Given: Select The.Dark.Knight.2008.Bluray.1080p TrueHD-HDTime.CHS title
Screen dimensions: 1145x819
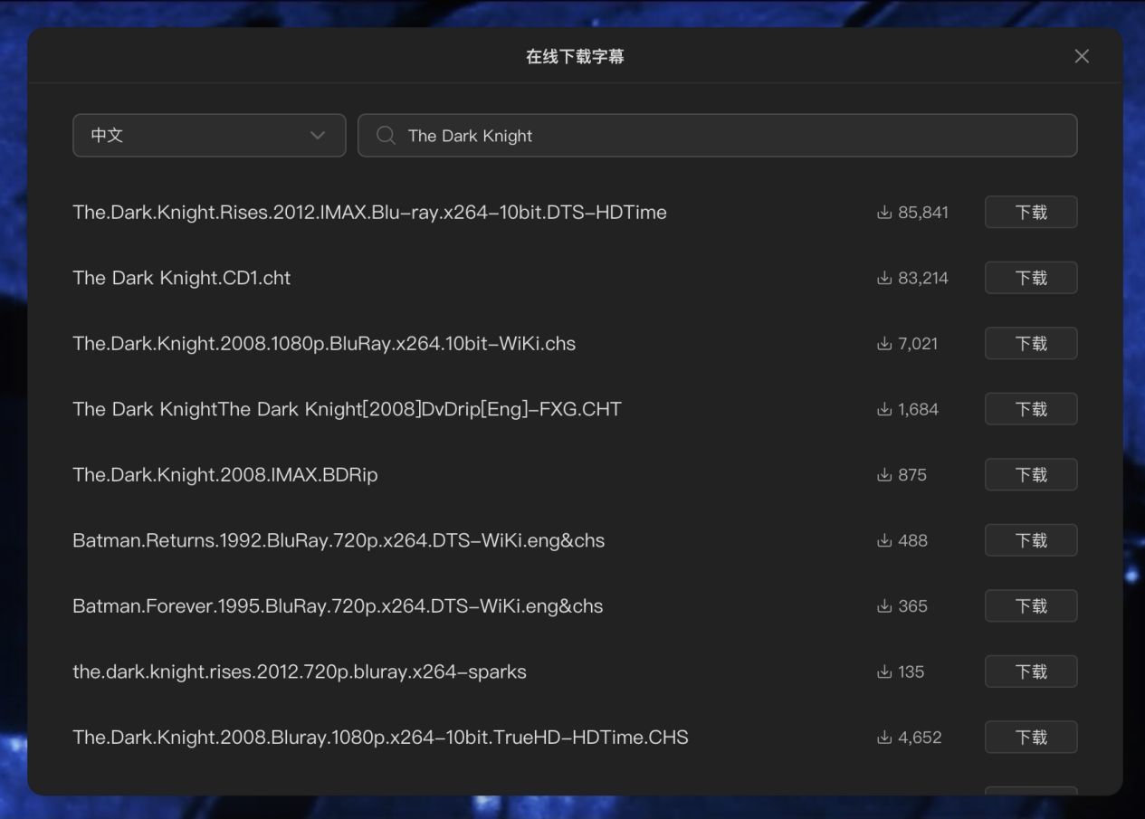Looking at the screenshot, I should click(x=380, y=737).
